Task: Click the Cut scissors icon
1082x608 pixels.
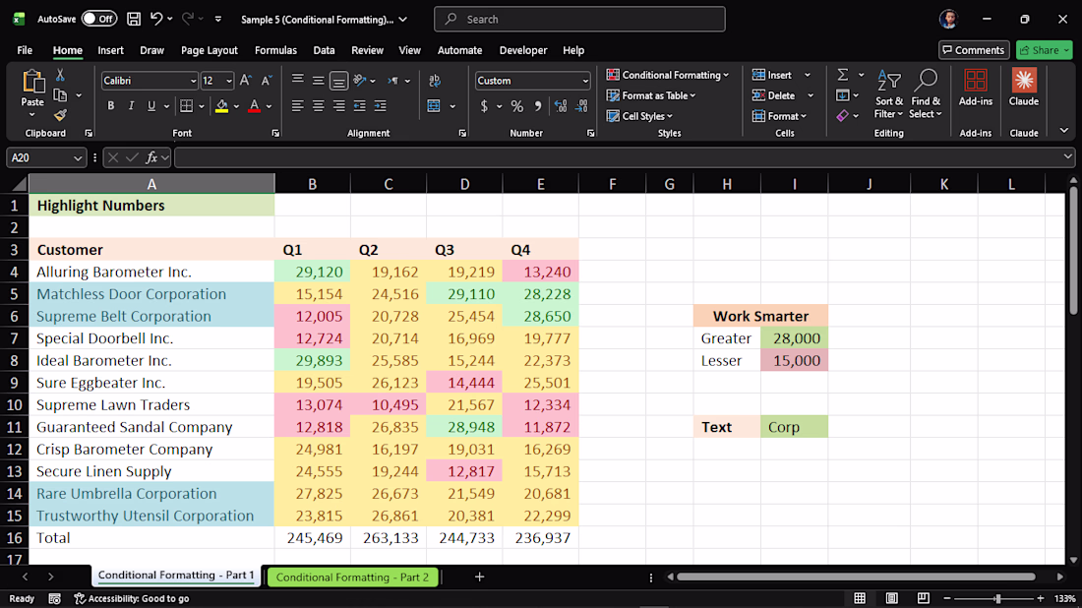Action: [x=60, y=75]
